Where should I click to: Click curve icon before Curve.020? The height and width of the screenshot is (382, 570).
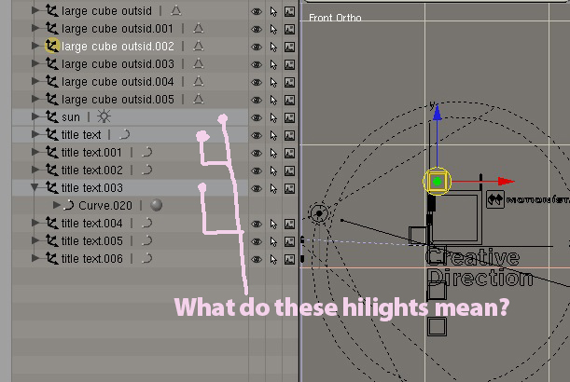[68, 205]
